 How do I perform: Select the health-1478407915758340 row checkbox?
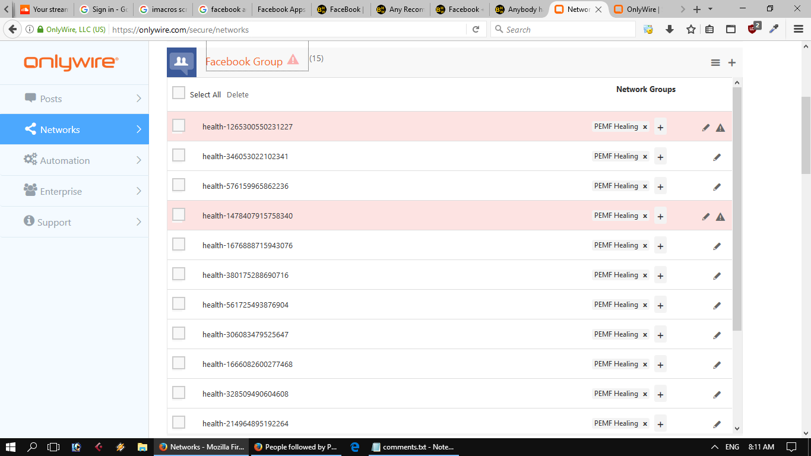point(179,214)
